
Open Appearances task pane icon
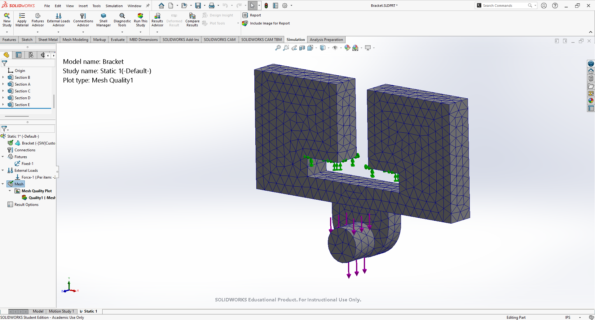pyautogui.click(x=591, y=101)
